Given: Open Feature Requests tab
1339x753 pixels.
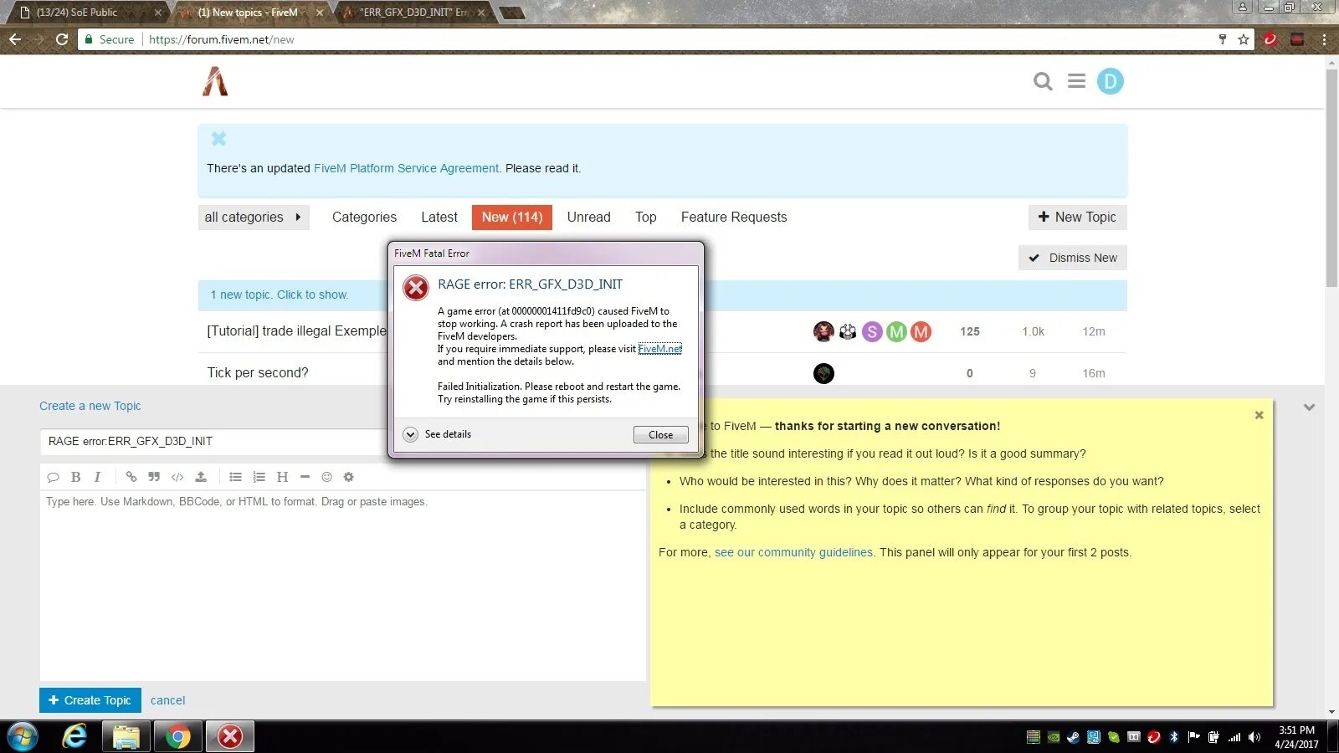Looking at the screenshot, I should coord(734,218).
